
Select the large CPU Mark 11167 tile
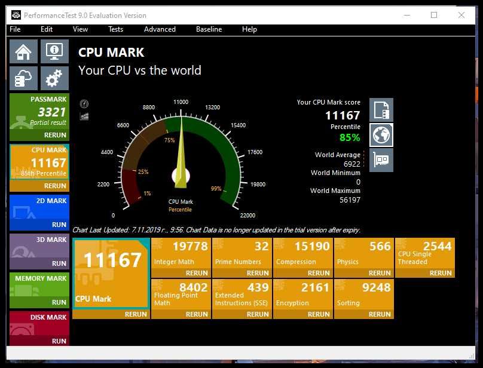pos(111,274)
